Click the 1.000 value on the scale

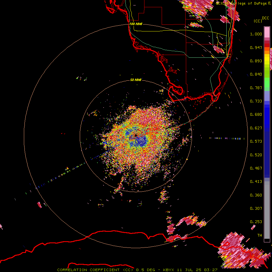click(x=256, y=34)
